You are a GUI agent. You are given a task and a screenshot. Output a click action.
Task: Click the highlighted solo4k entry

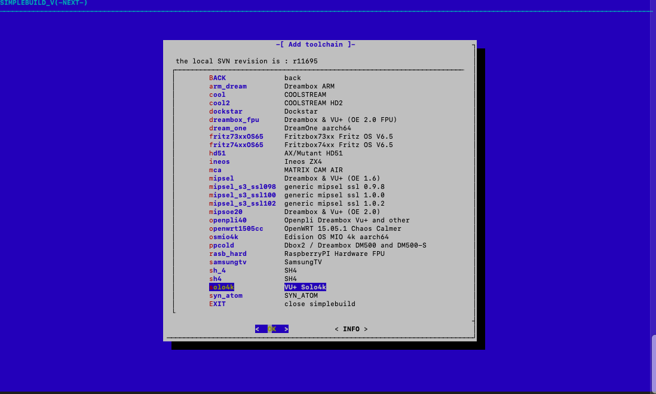[x=222, y=287]
